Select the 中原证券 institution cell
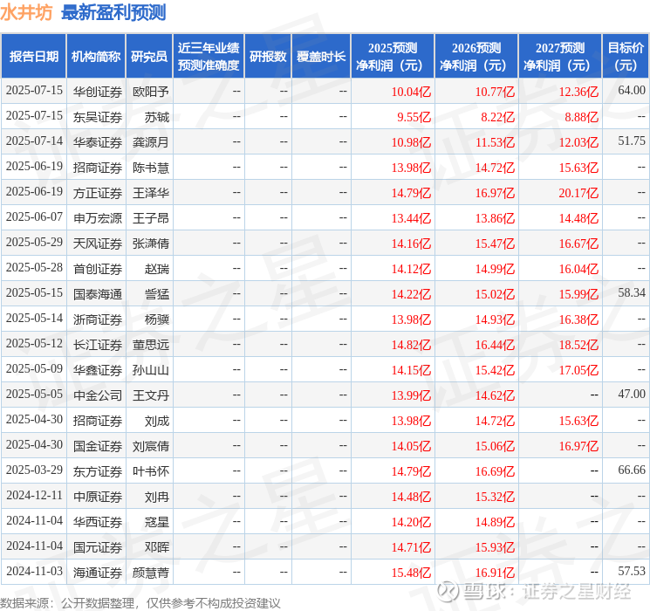 coord(98,497)
